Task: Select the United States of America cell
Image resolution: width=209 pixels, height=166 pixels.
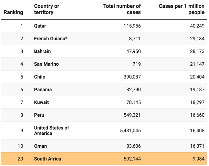Action: tap(51, 131)
